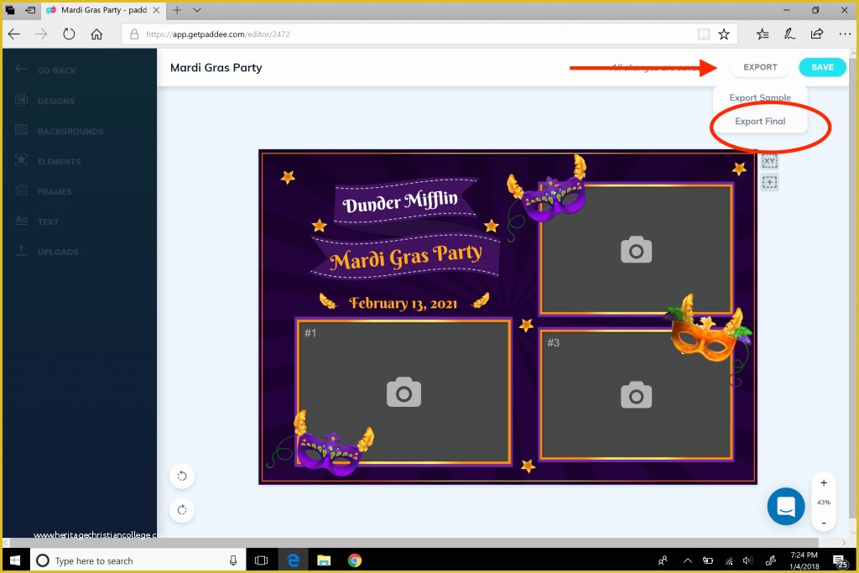
Task: Open the Elements panel icon
Action: pos(21,160)
